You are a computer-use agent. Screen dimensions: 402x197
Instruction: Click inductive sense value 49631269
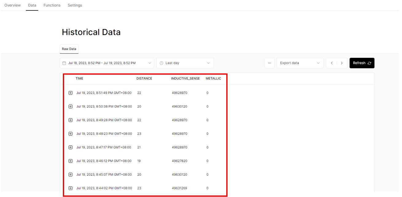pyautogui.click(x=179, y=188)
